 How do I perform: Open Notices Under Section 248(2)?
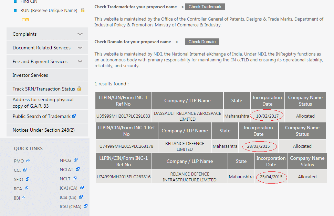click(47, 130)
